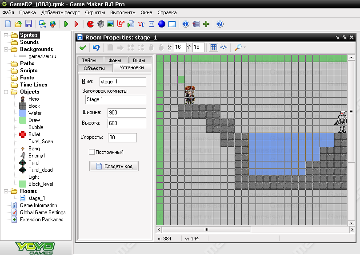Create an object blue ball icon
The height and width of the screenshot is (255, 360).
click(x=162, y=24)
